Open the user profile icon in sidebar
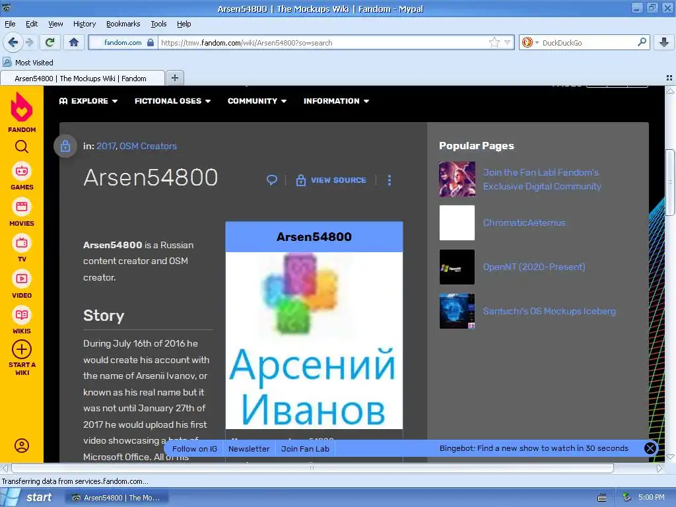 pyautogui.click(x=22, y=446)
